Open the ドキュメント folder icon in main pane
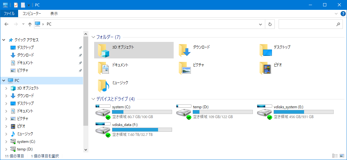This screenshot has height=160, width=347. (x=103, y=68)
